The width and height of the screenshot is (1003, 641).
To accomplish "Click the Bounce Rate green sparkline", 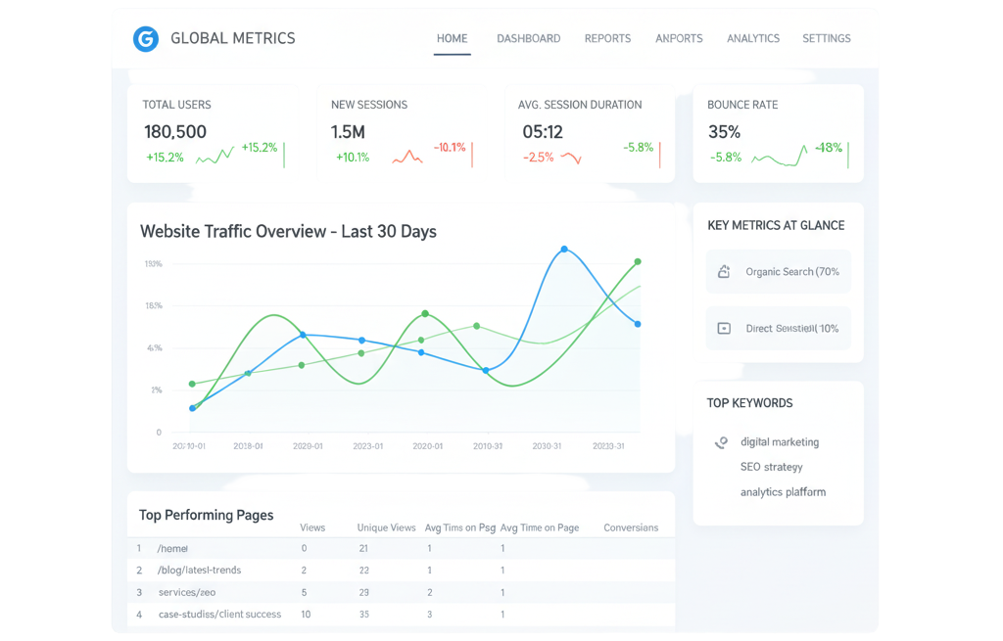I will 780,157.
